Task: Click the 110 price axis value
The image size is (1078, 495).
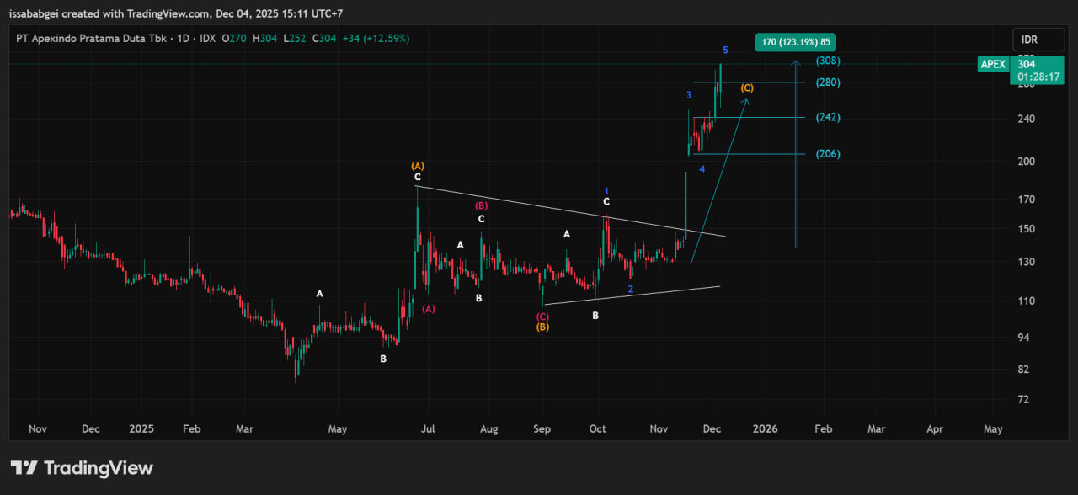Action: pyautogui.click(x=1027, y=301)
